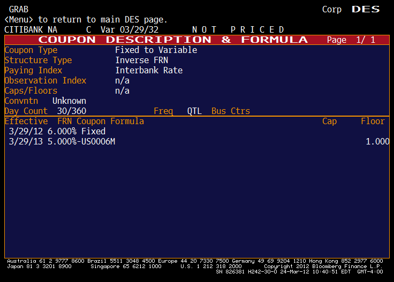Select the Interbank Rate paying index value
Viewport: 394px width, 282px height.
[149, 71]
